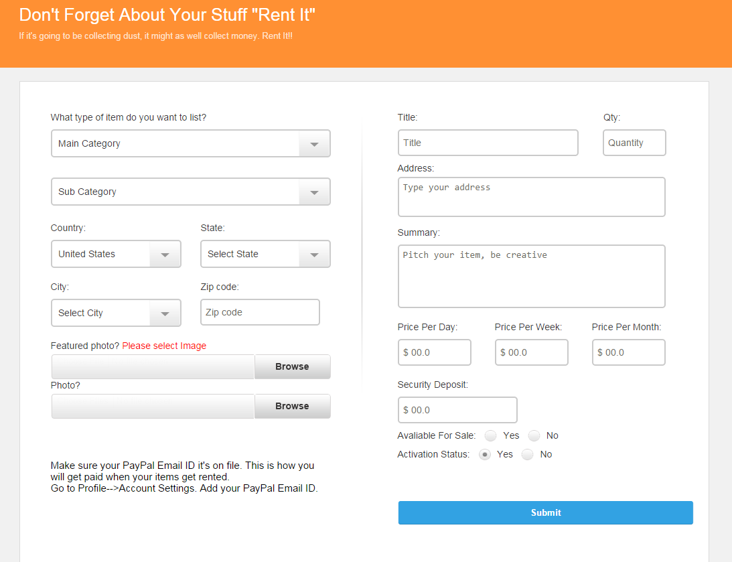Screen dimensions: 732x562
Task: Open the Select State dropdown
Action: (x=265, y=254)
